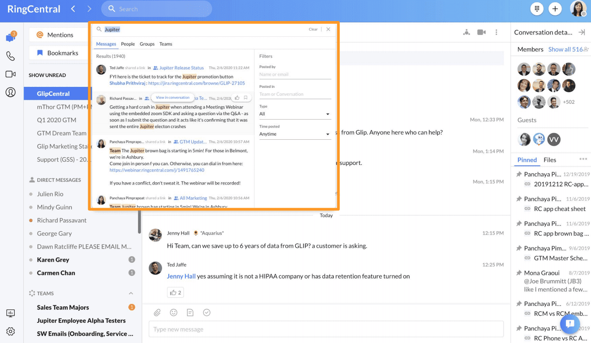Screen dimensions: 591x343
Task: Open the Time posted Anytime dropdown
Action: (295, 134)
